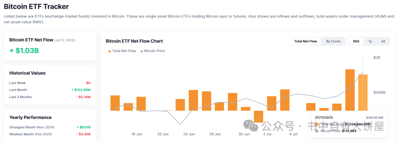Click the orange dot in the tooltip

point(317,124)
